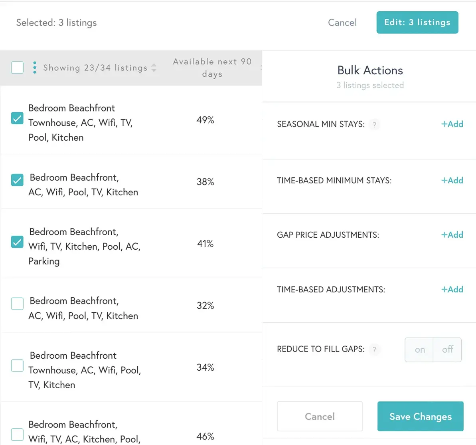
Task: Uncheck the 38% availability Beachfront listing
Action: click(x=17, y=180)
